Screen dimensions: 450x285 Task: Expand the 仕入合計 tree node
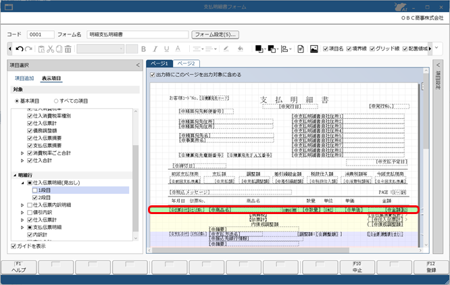22,161
